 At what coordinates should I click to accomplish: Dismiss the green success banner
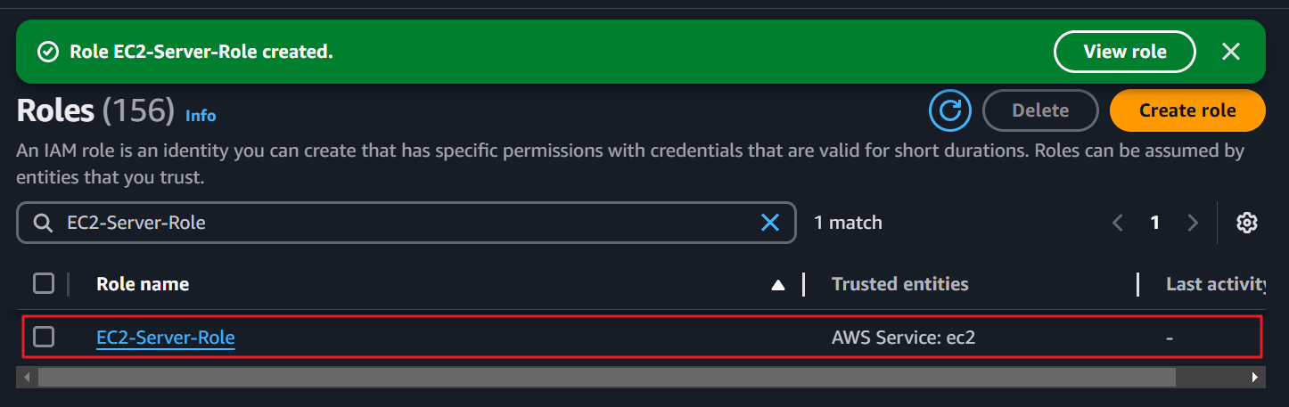(1231, 52)
